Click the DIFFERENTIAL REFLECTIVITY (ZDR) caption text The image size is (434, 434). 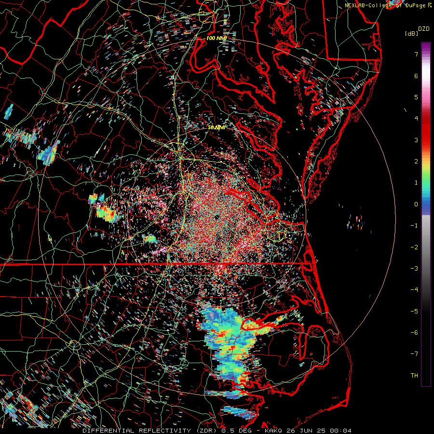(x=150, y=431)
